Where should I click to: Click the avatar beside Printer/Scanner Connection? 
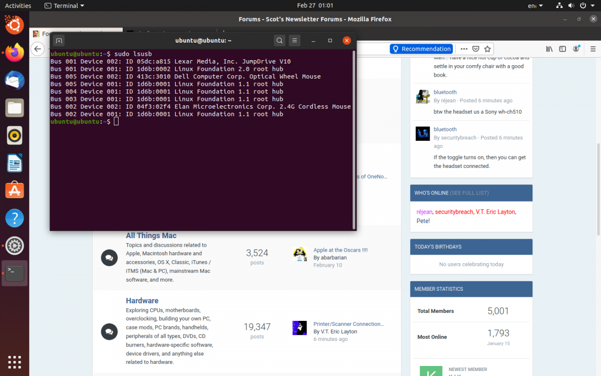[x=299, y=328]
